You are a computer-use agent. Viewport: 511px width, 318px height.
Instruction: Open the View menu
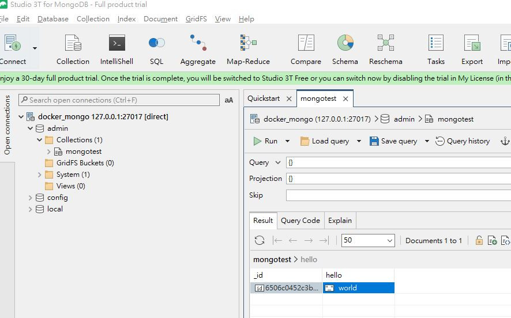point(223,19)
